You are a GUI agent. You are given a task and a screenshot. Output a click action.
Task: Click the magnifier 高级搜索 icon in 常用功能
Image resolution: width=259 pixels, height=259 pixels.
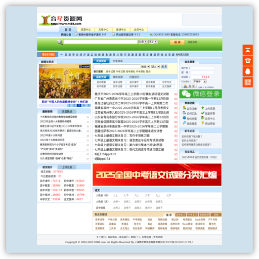click(x=184, y=123)
